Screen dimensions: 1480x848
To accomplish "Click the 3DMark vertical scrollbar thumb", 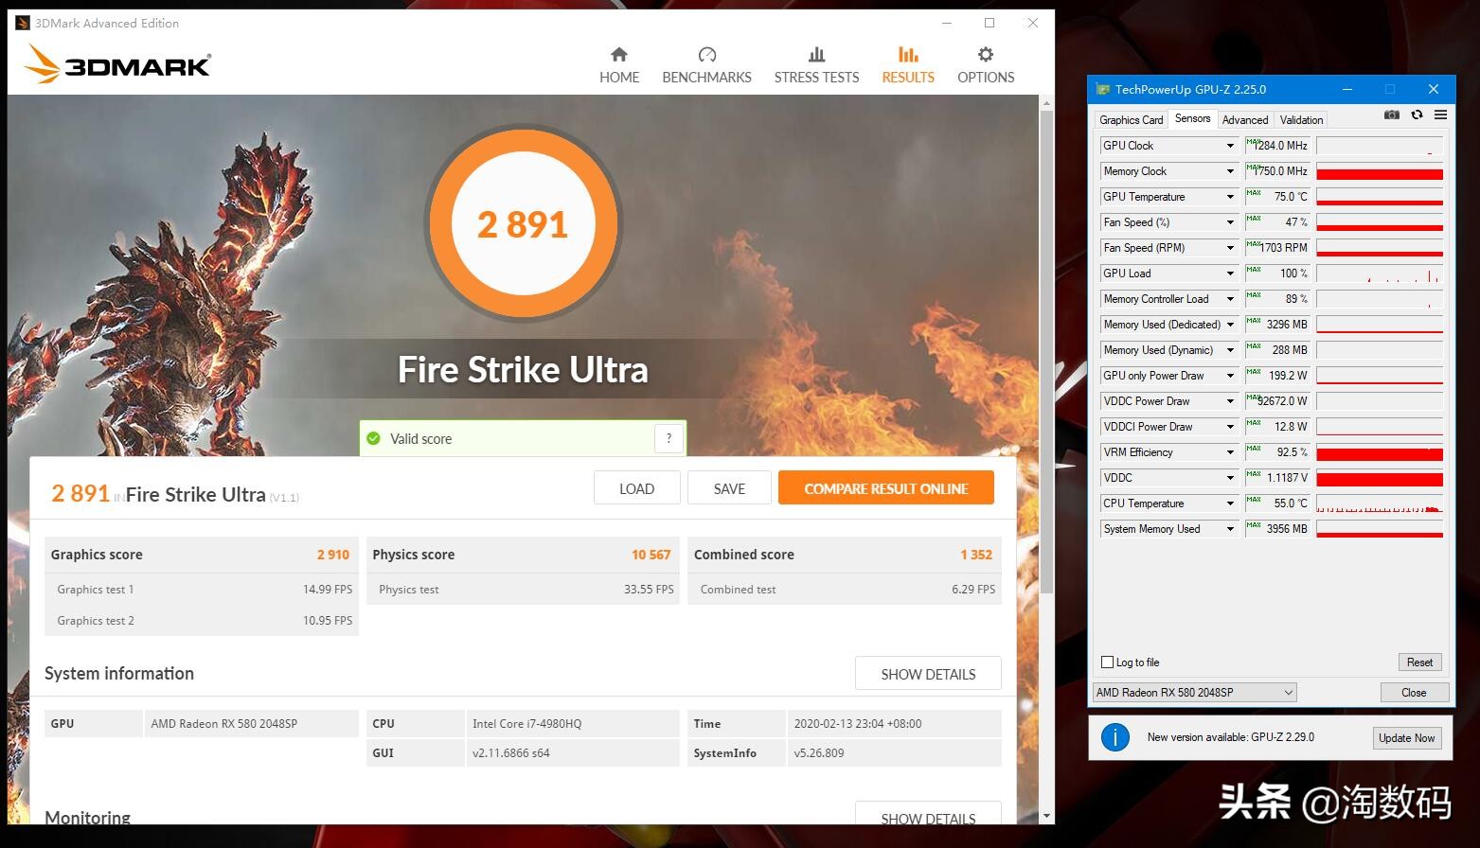I will (x=1046, y=350).
